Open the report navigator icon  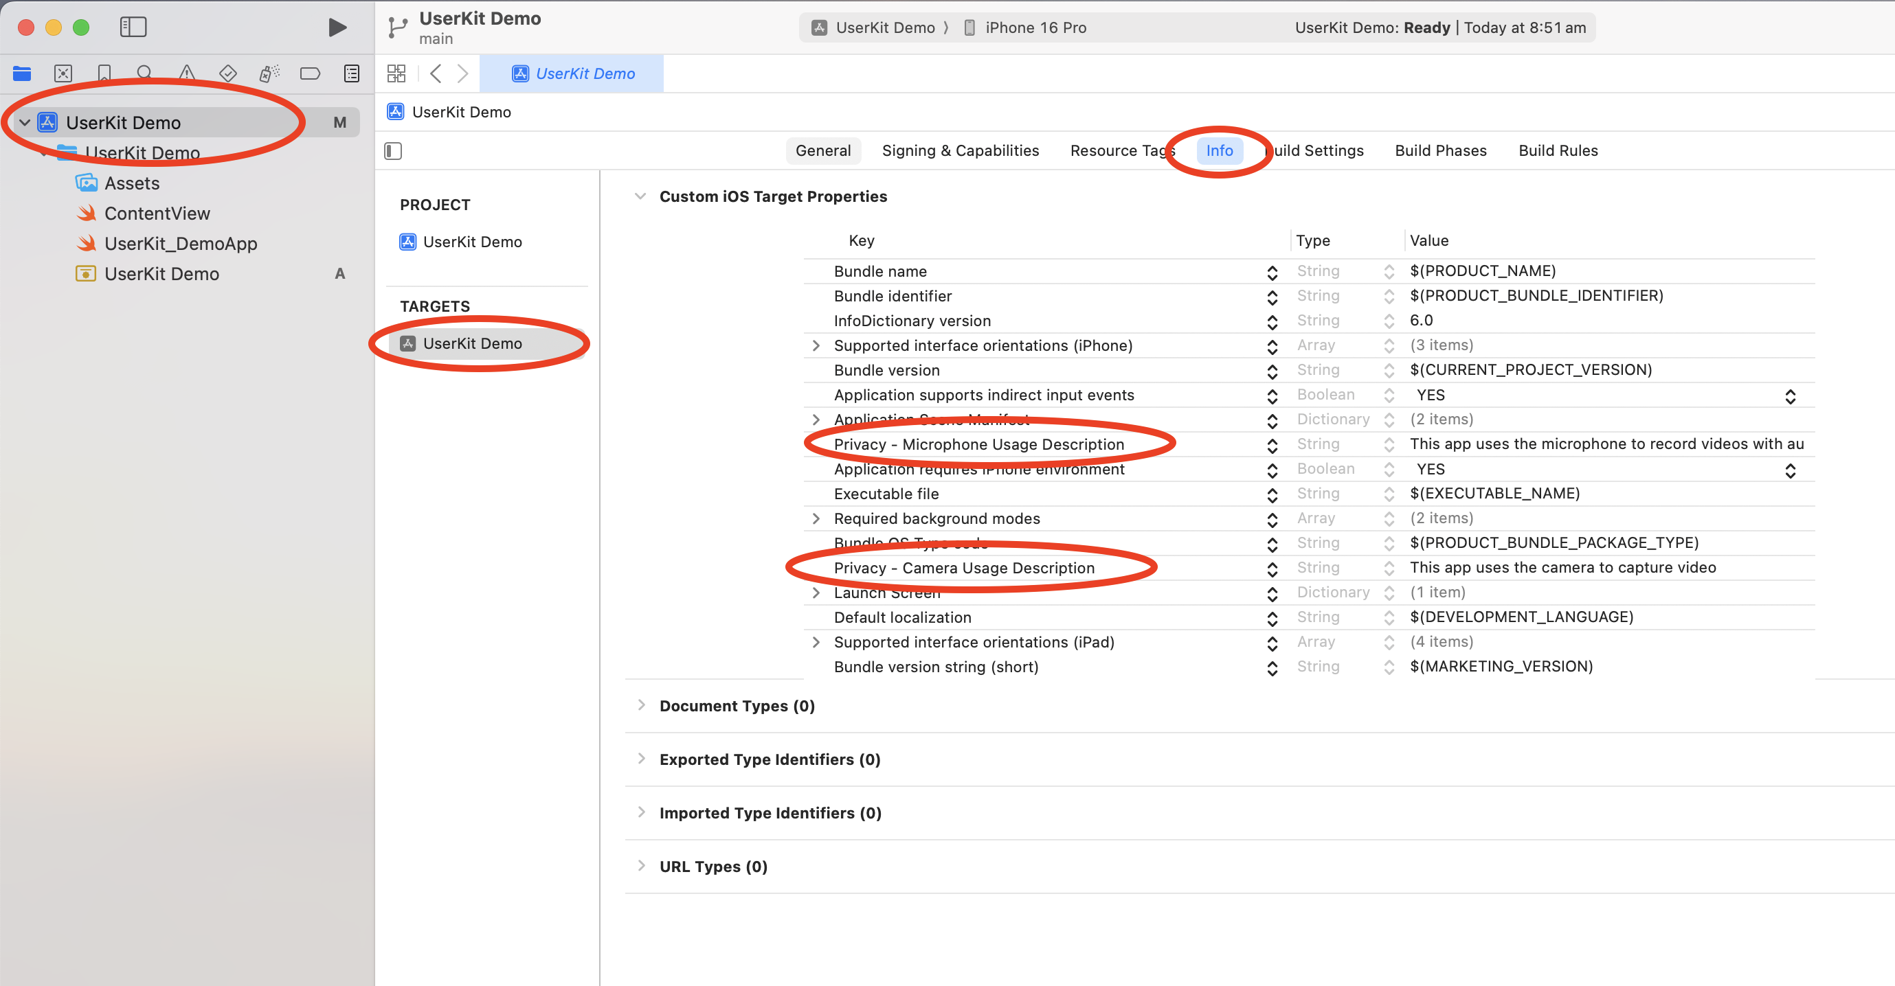[352, 73]
